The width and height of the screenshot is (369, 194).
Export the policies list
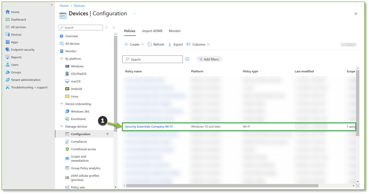tap(175, 44)
